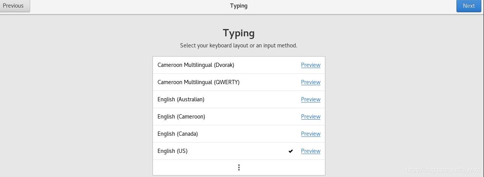Screen dimensions: 484x177
Task: Choose English (Cameroon) keyboard layout
Action: tap(181, 117)
